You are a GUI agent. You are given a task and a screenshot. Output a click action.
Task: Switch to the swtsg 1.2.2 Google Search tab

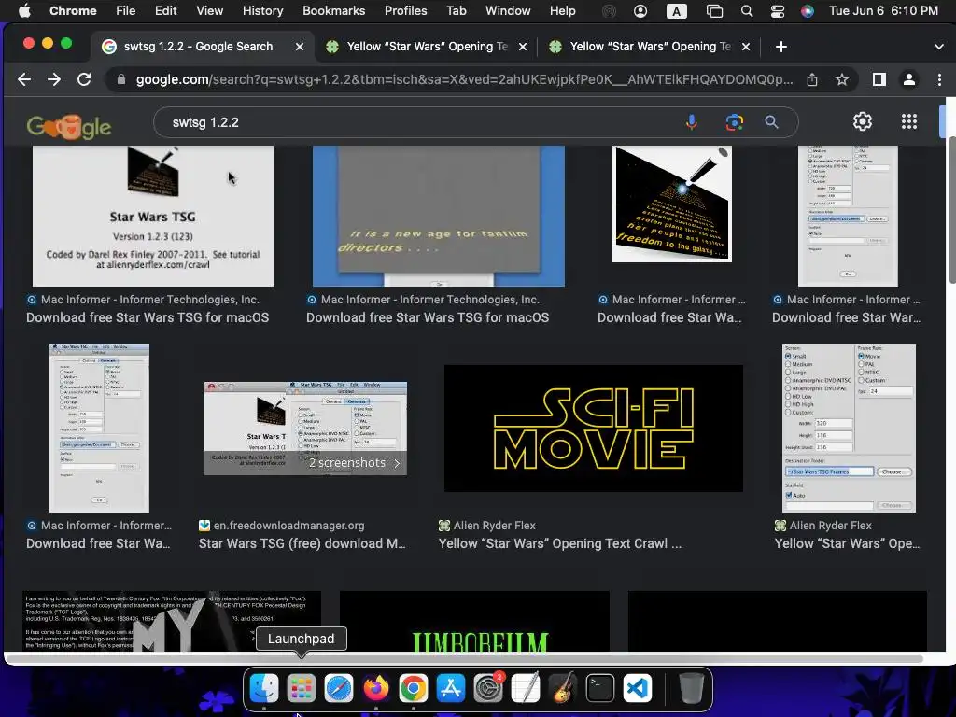tap(198, 47)
